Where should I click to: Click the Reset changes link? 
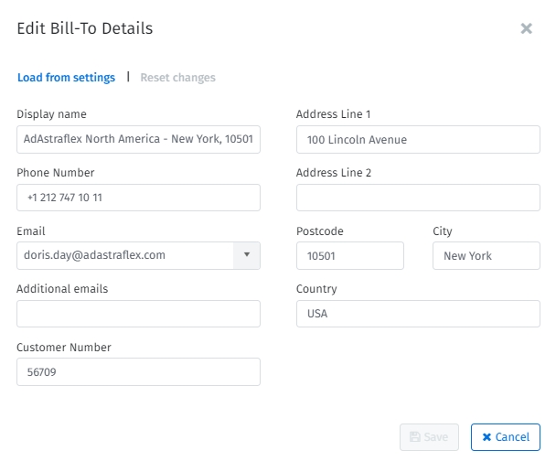point(177,78)
